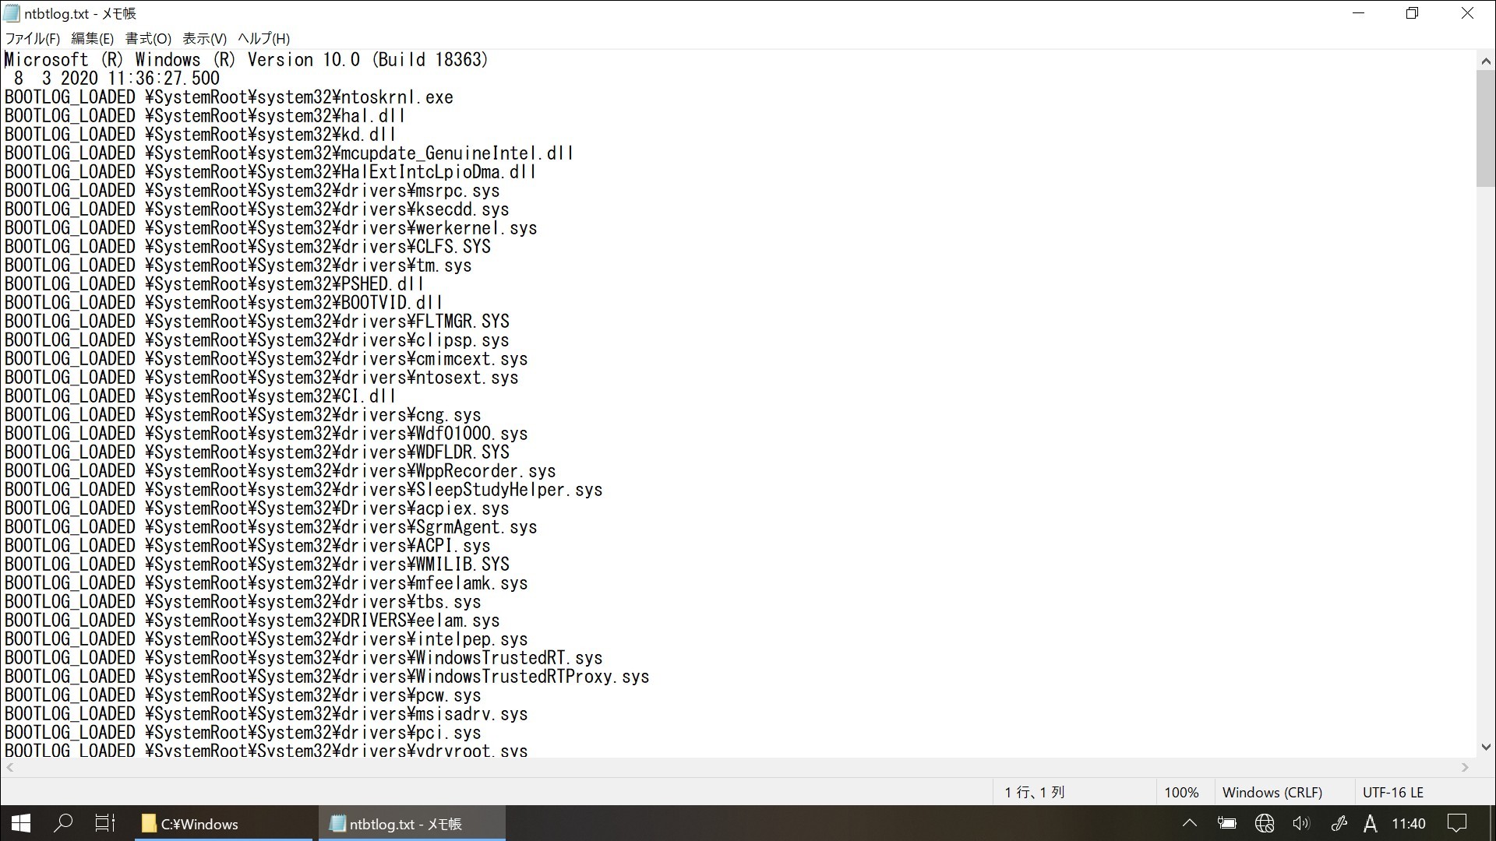Viewport: 1496px width, 841px height.
Task: Click the line containing ksecdd.sys
Action: click(x=256, y=209)
